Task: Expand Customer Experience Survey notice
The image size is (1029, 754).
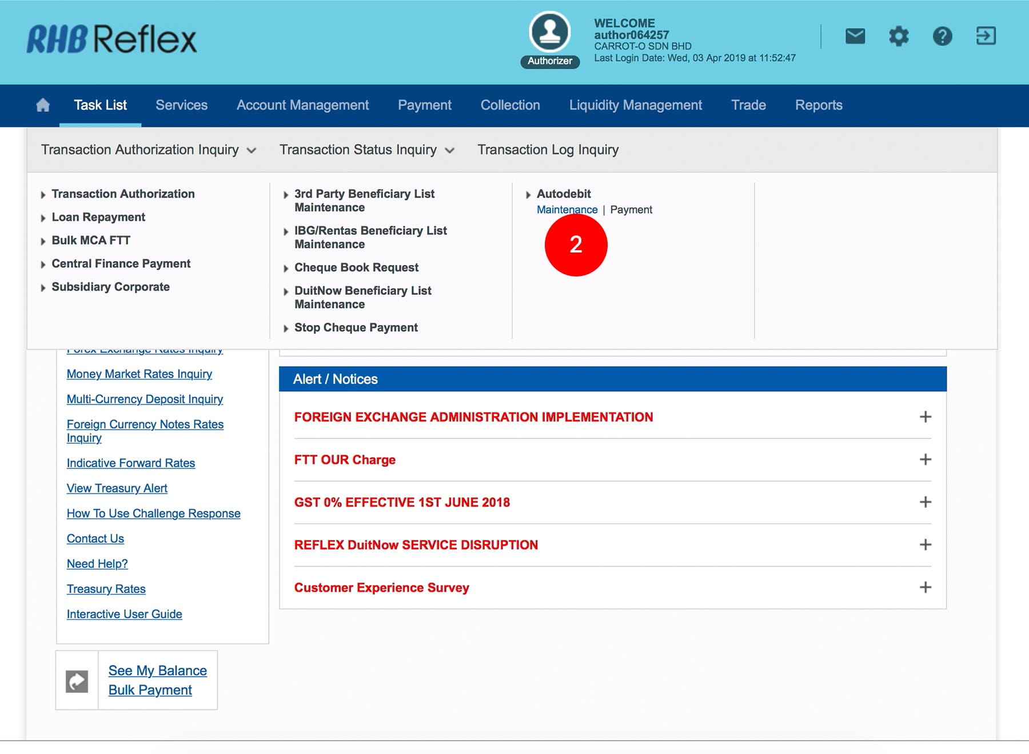Action: pos(925,587)
